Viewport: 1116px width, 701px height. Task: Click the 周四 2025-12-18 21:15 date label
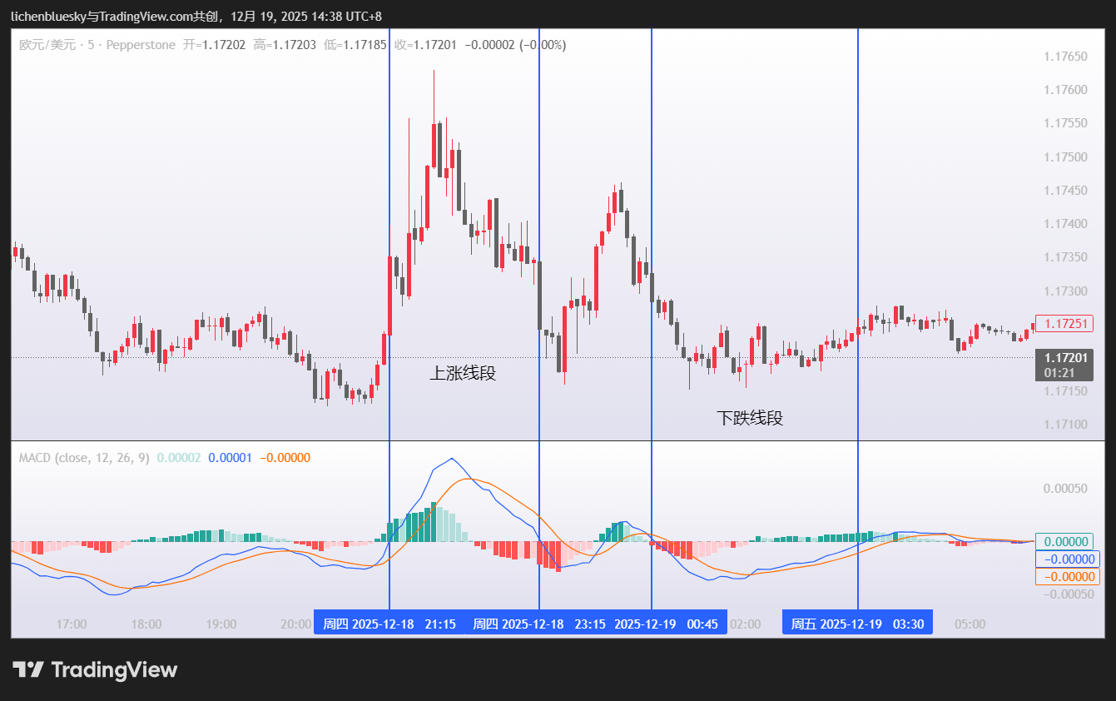pyautogui.click(x=389, y=624)
